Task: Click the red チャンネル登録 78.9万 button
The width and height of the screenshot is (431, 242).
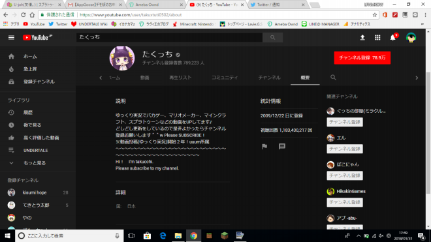Action: (x=362, y=57)
